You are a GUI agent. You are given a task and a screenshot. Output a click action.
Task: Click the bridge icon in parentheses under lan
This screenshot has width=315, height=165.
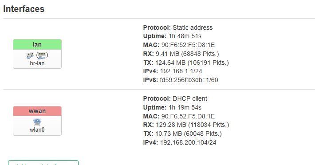[x=42, y=55]
